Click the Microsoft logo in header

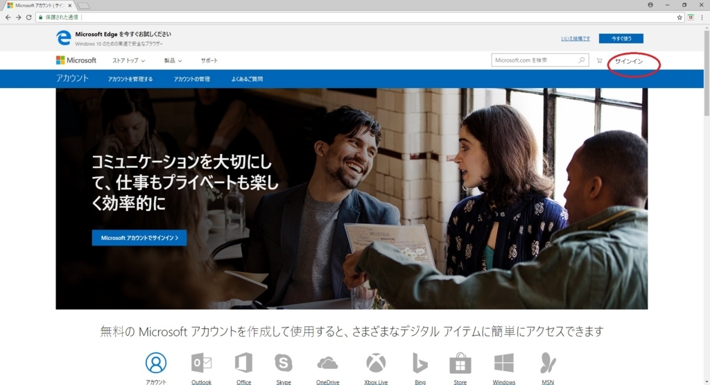coord(76,60)
